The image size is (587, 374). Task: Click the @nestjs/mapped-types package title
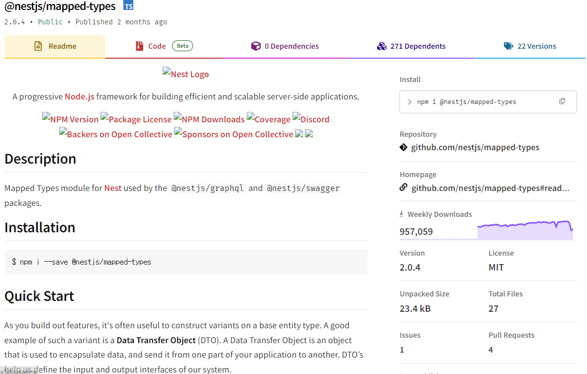point(60,6)
